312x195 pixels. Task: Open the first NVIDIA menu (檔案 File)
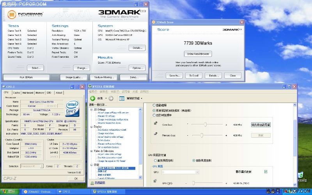93,92
